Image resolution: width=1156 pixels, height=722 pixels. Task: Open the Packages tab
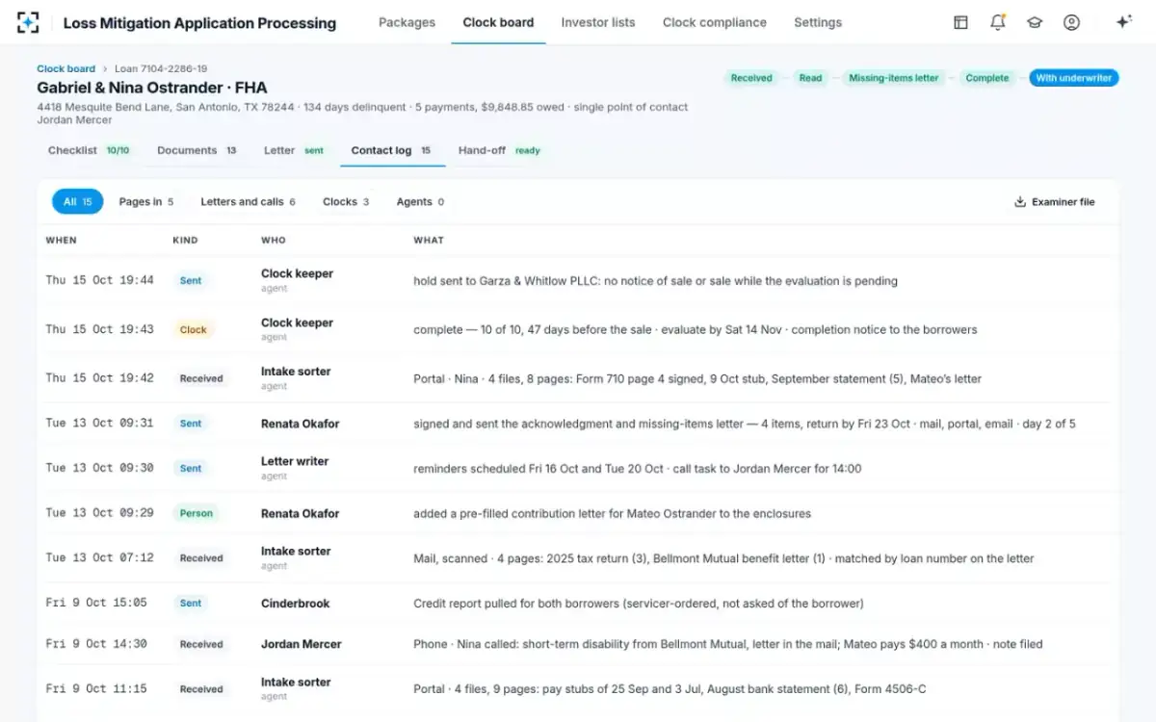tap(407, 22)
